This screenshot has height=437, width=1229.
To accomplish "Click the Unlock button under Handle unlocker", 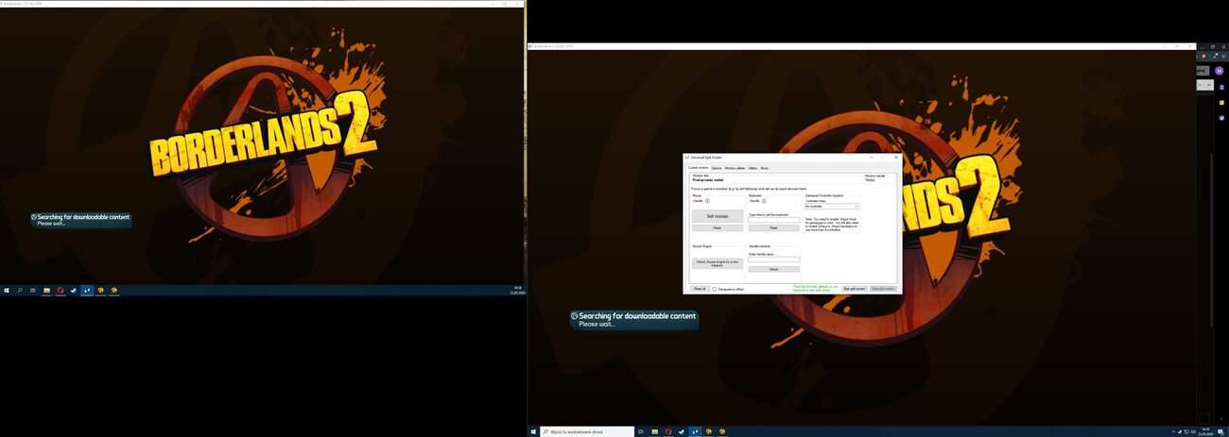I will 773,269.
